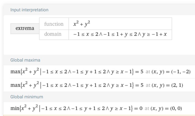The width and height of the screenshot is (195, 116).
Task: Select the point (−1, −2) coordinates
Action: tap(181, 72)
